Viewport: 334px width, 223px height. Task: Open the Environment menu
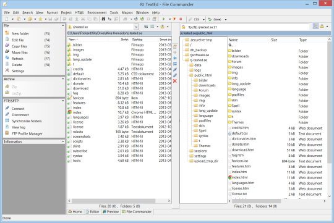pos(97,12)
